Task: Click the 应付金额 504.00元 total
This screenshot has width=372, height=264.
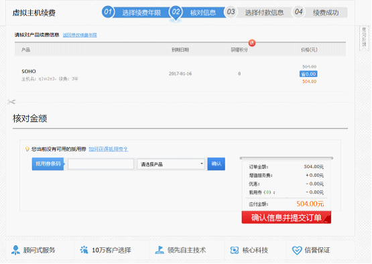Action: 310,204
